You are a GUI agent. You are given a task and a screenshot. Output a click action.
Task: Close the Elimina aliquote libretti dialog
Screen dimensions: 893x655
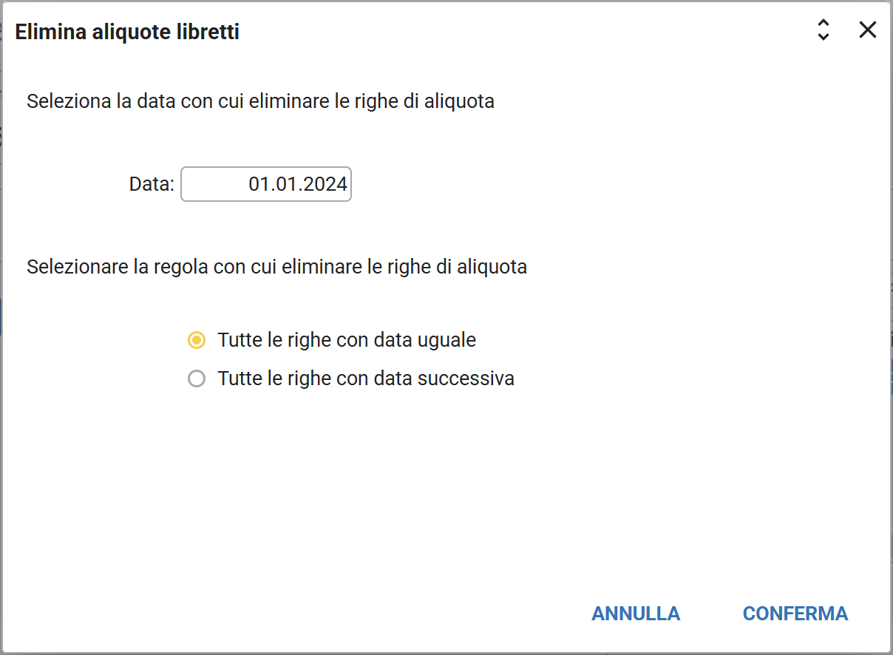point(867,30)
